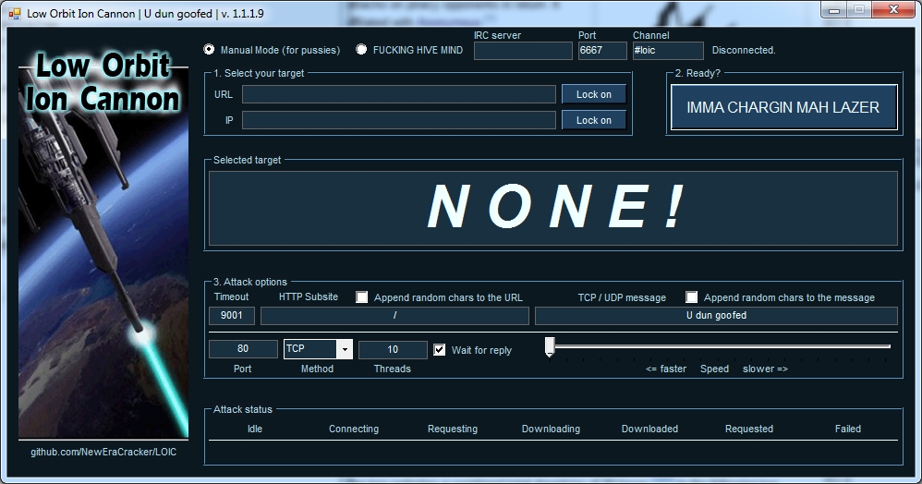This screenshot has height=484, width=922.
Task: Select Manual Mode radio button
Action: 209,49
